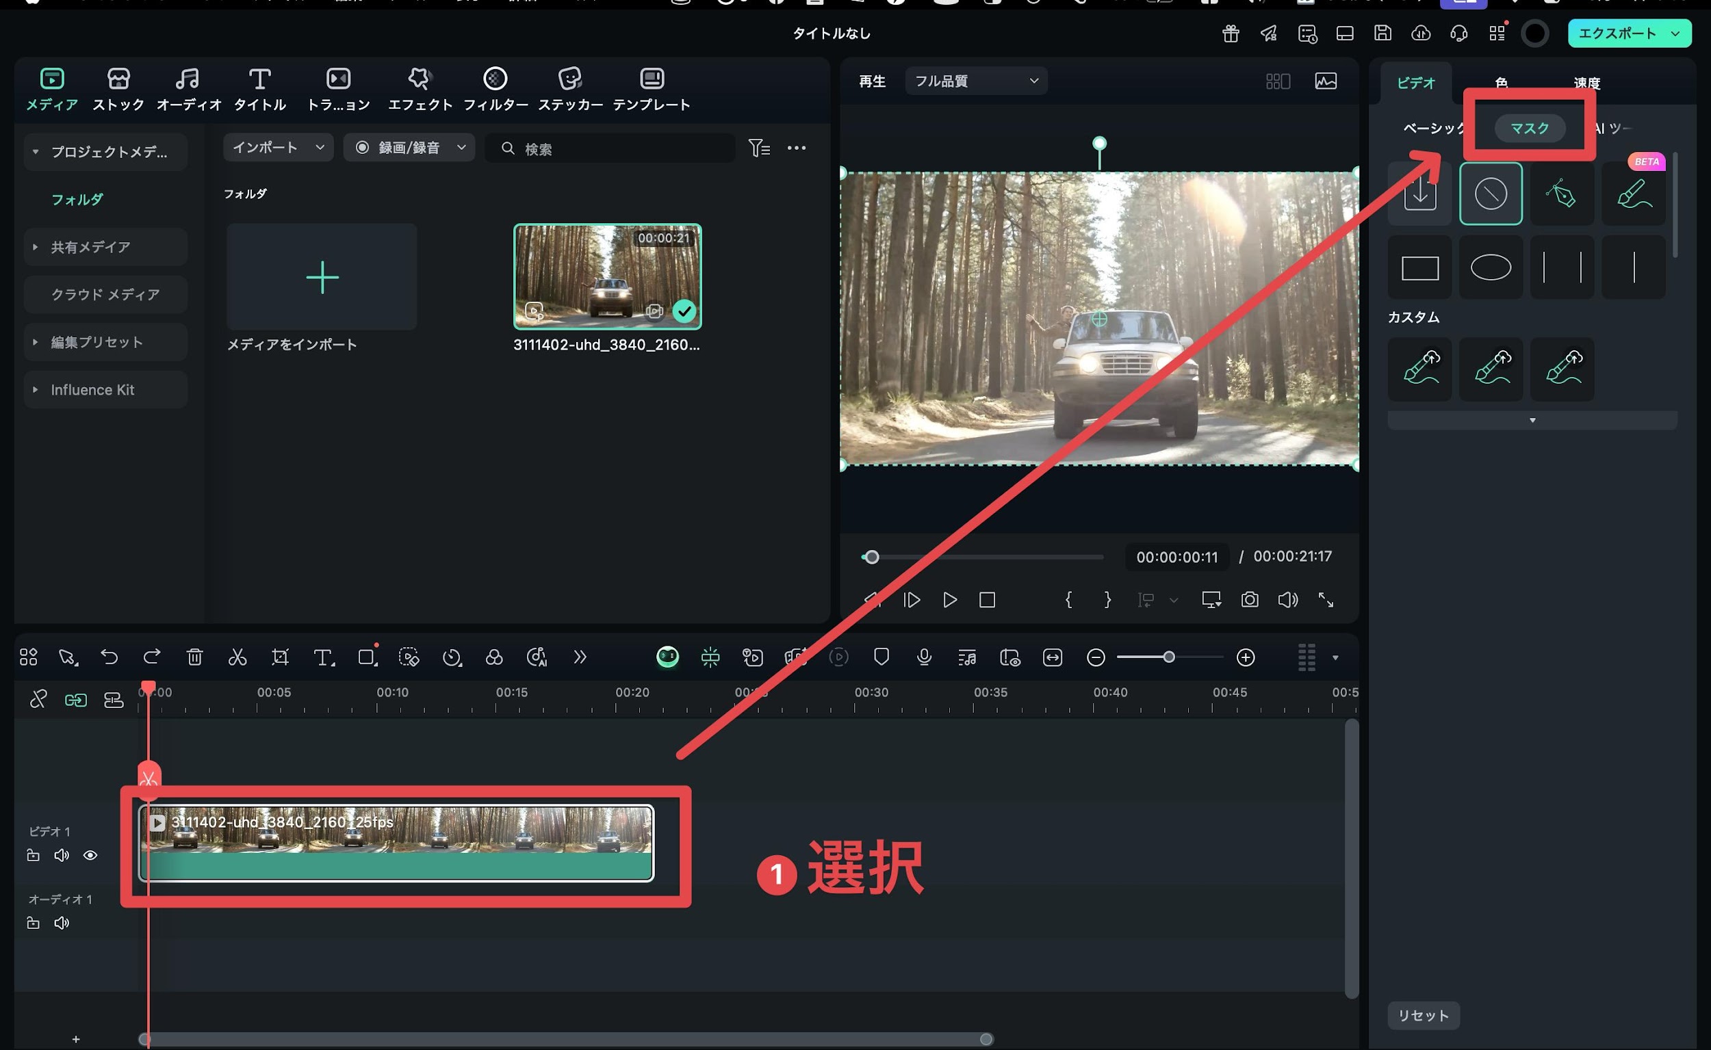Click the timeline zoom slider handle
Screen dimensions: 1711x1050
click(x=1169, y=657)
